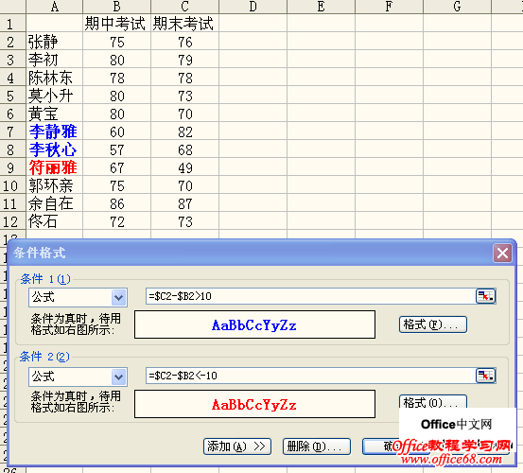Click the 期末考试 header cell
523x473 pixels.
[184, 23]
